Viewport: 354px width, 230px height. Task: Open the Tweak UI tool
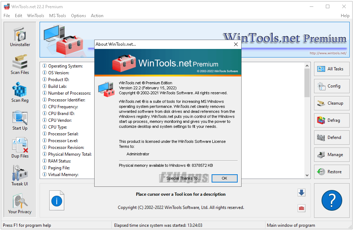tap(20, 176)
